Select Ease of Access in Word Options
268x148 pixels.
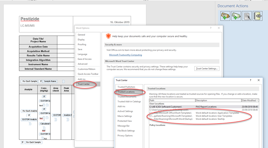(84, 59)
